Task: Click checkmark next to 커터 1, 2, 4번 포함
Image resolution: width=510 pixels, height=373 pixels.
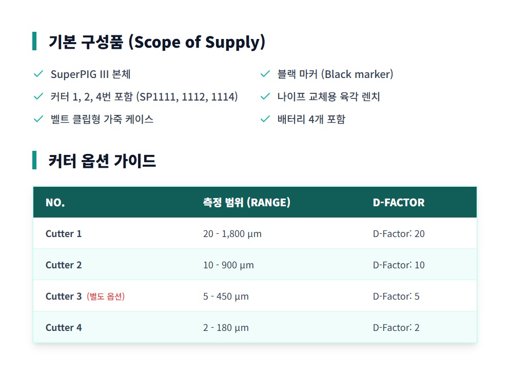Action: click(x=38, y=96)
